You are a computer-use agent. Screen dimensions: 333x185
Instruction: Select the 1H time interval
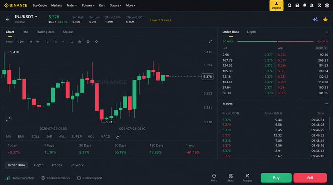[x=30, y=41]
